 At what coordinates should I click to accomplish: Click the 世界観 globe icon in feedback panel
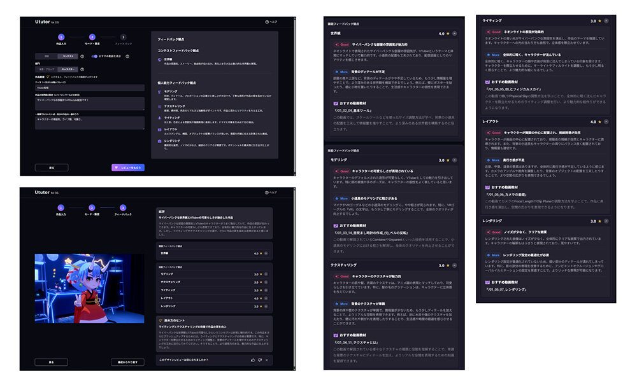160,59
